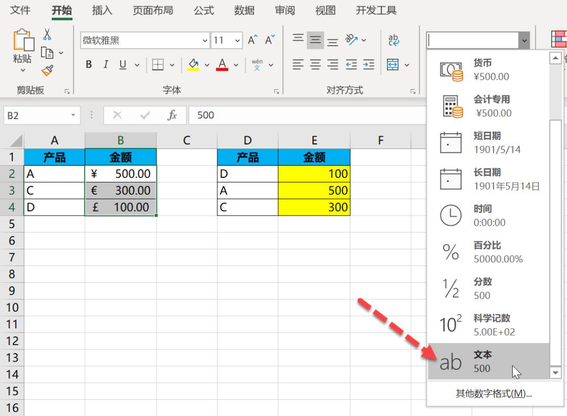Switch to the 数据 ribbon tab

click(x=244, y=9)
